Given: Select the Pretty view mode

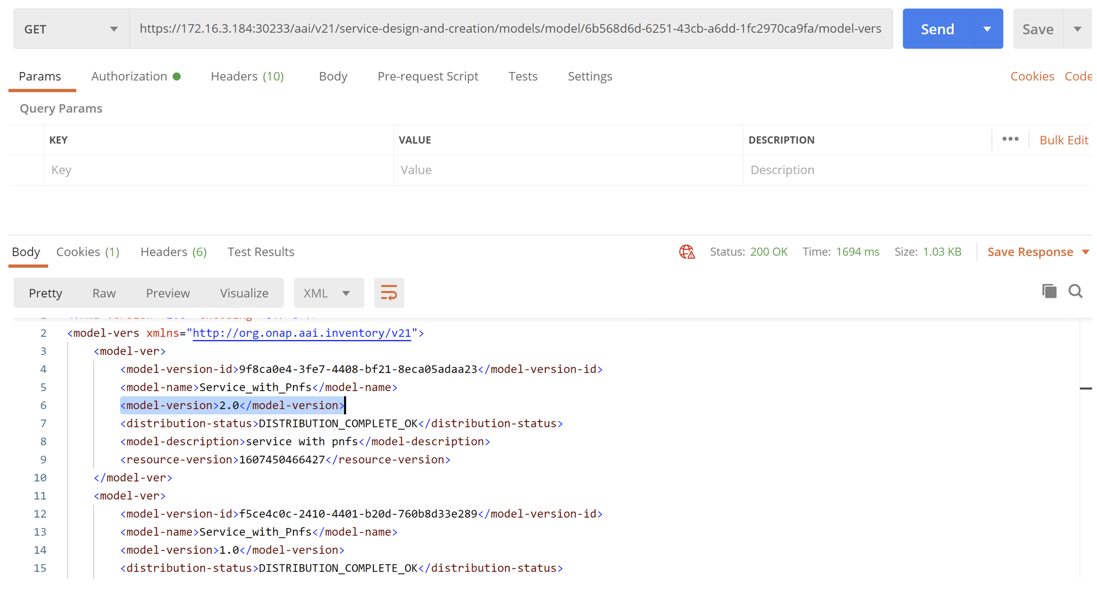Looking at the screenshot, I should [x=46, y=293].
